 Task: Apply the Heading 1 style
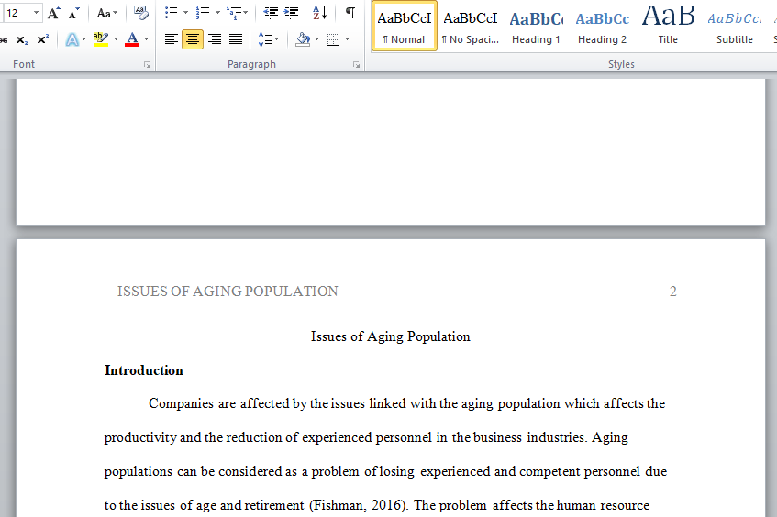point(536,27)
